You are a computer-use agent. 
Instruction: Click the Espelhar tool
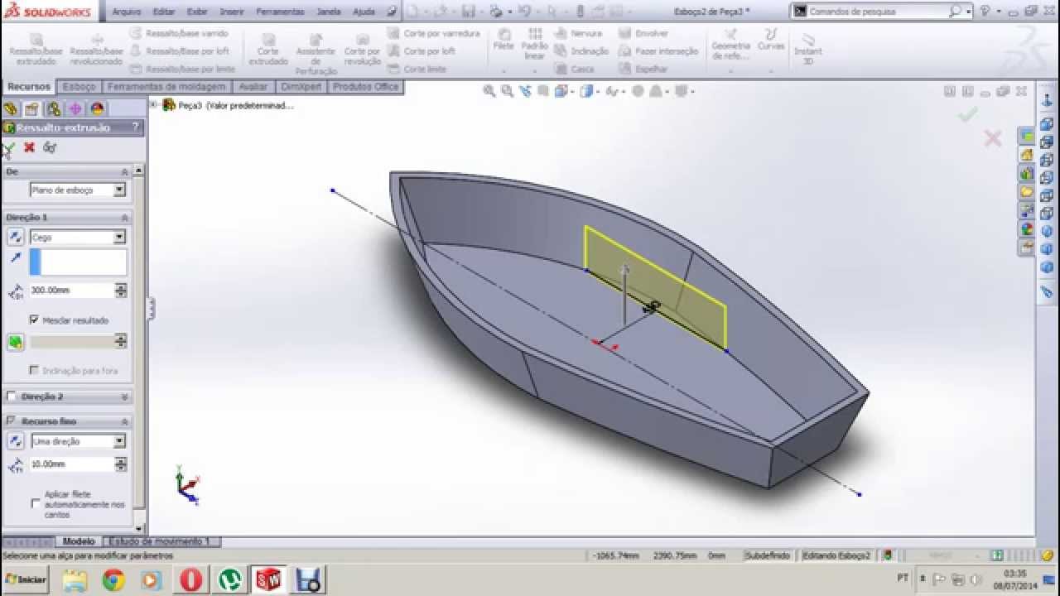coord(643,69)
